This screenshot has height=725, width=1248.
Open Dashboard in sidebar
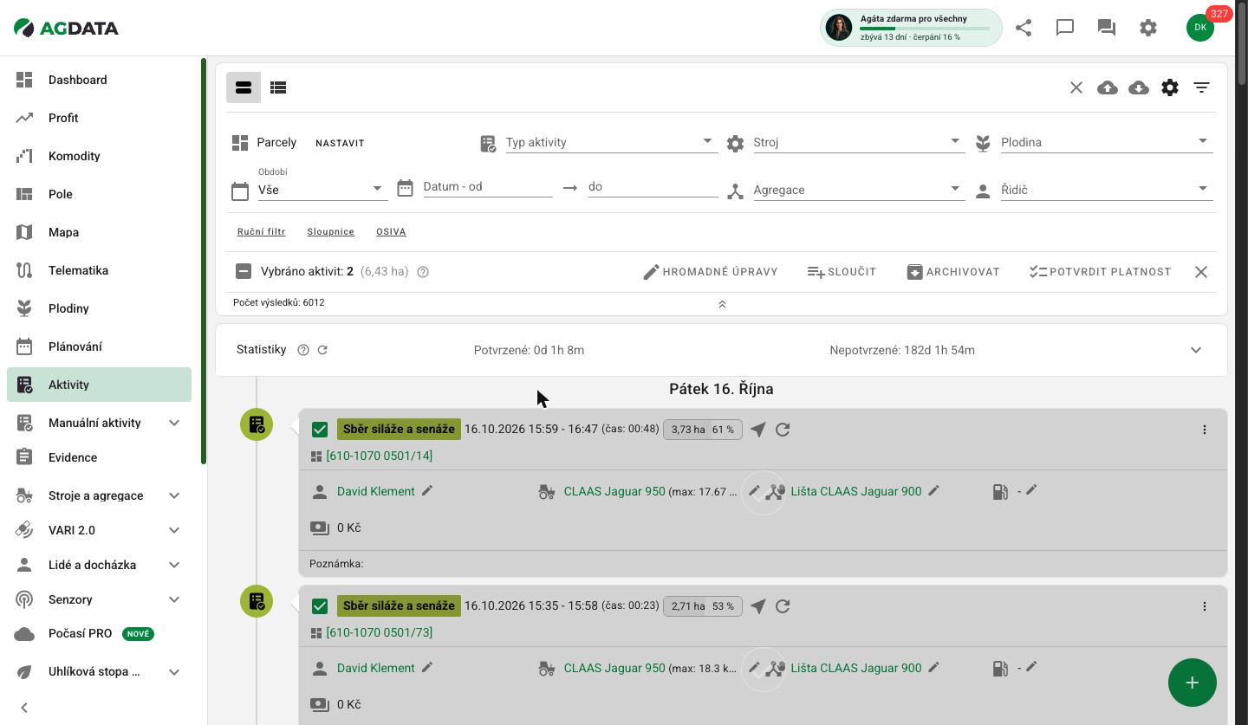pyautogui.click(x=99, y=80)
